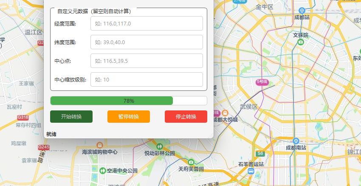
Task: Click the orange 暂停转换 button
Action: (x=129, y=116)
